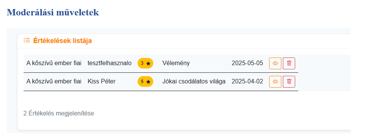Show Kiss Péter's review using the eye icon
This screenshot has width=371, height=135.
pyautogui.click(x=275, y=81)
